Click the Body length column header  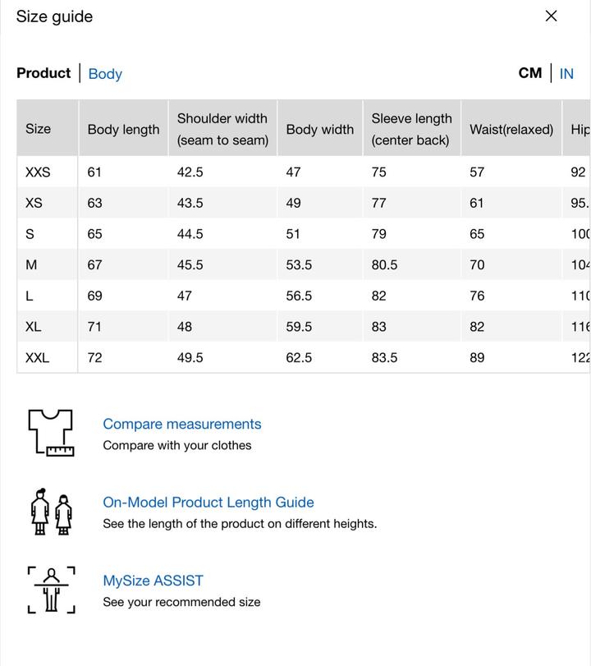coord(123,130)
